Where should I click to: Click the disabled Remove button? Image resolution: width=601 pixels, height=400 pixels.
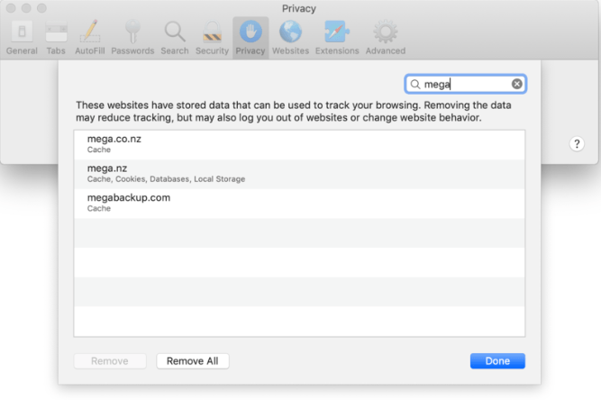(110, 361)
